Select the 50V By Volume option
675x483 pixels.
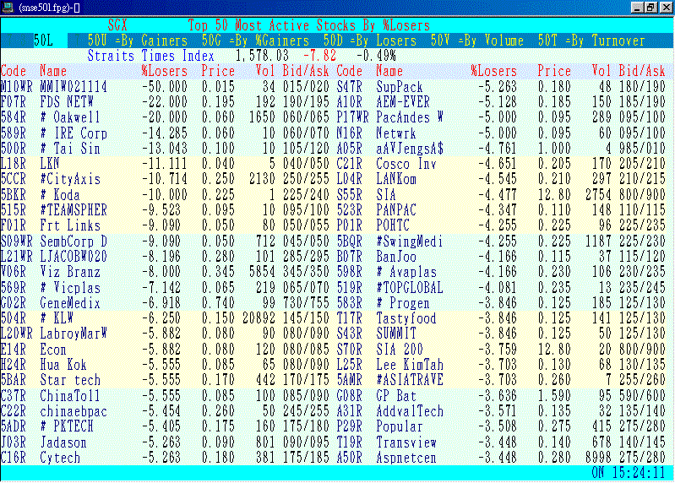(x=477, y=41)
